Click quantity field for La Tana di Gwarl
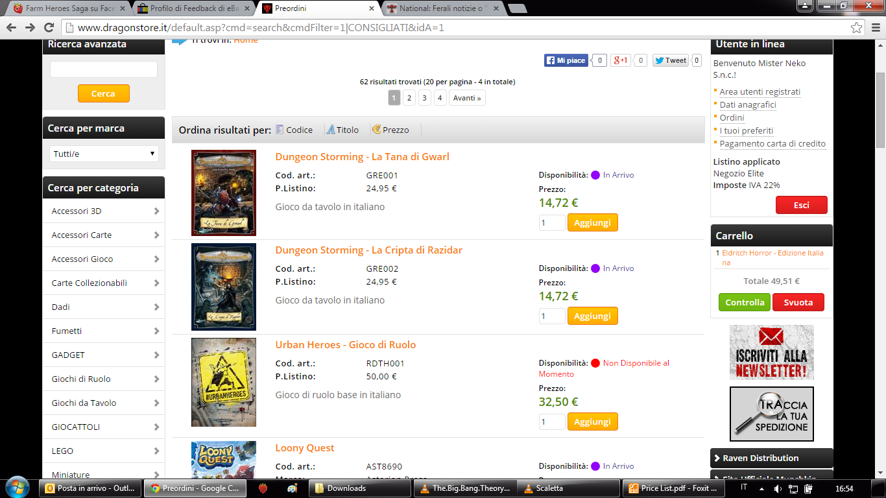The height and width of the screenshot is (498, 886). 552,223
